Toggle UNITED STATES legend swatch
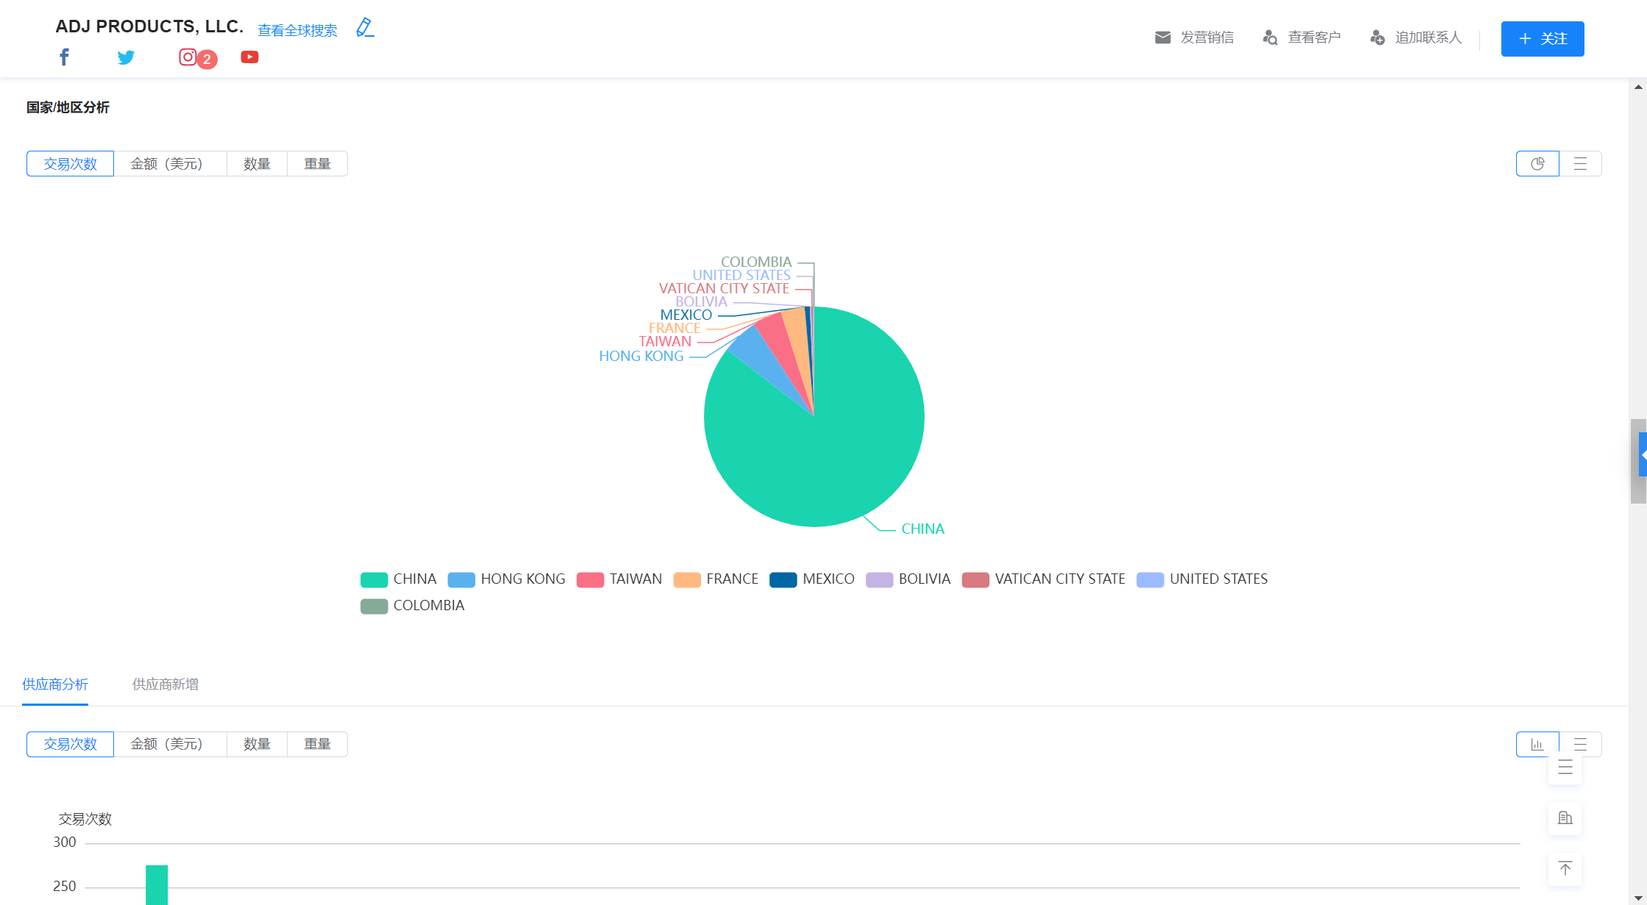The height and width of the screenshot is (905, 1647). [1150, 579]
